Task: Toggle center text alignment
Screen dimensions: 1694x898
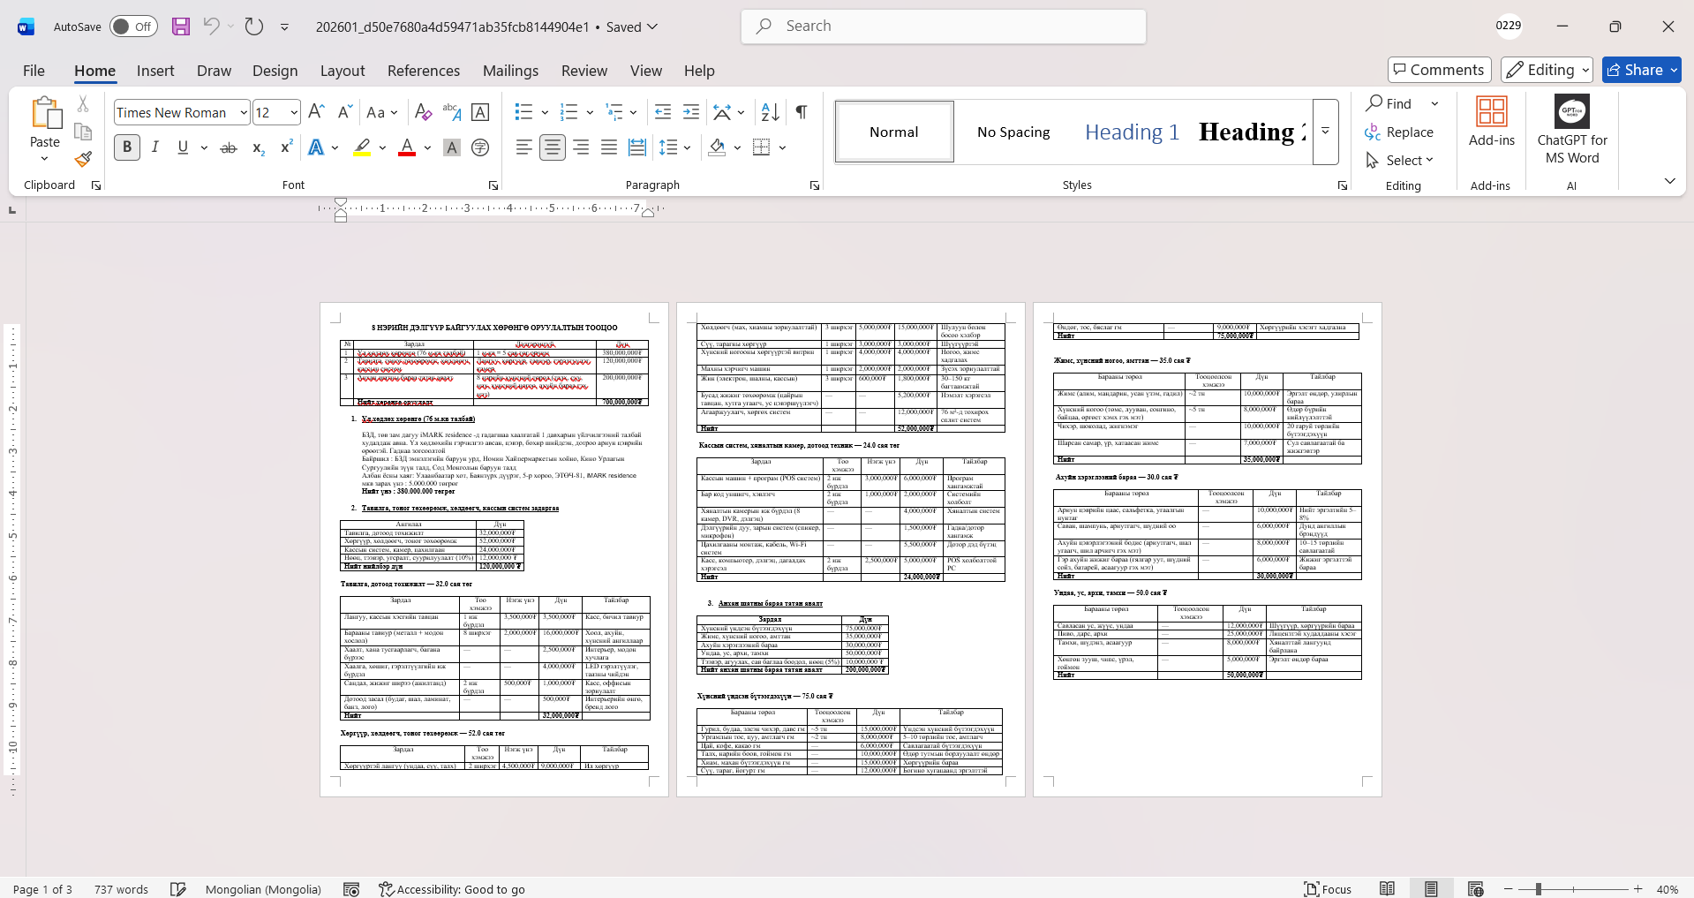Action: pyautogui.click(x=553, y=147)
